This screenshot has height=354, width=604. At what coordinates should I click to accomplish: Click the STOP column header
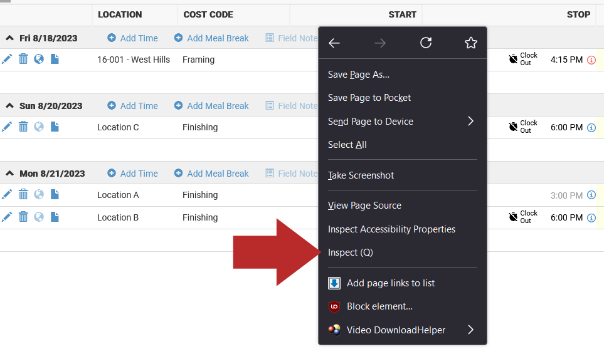click(578, 14)
